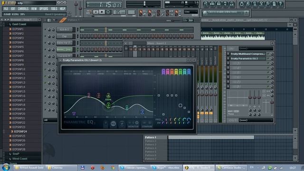304x171 pixels.
Task: Toggle MONITOR option in Parametric EQ
Action: coord(133,124)
